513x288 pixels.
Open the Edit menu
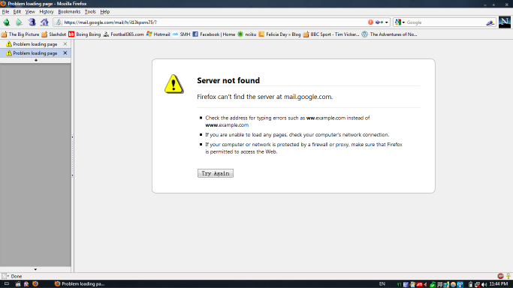tap(17, 11)
